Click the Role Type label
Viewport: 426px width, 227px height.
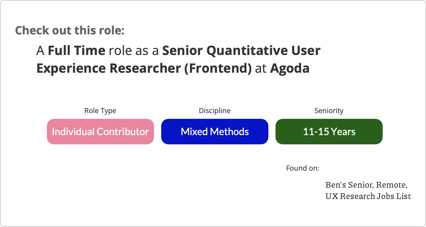pyautogui.click(x=100, y=111)
